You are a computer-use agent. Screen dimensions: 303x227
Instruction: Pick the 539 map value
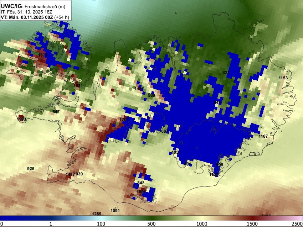[151, 95]
